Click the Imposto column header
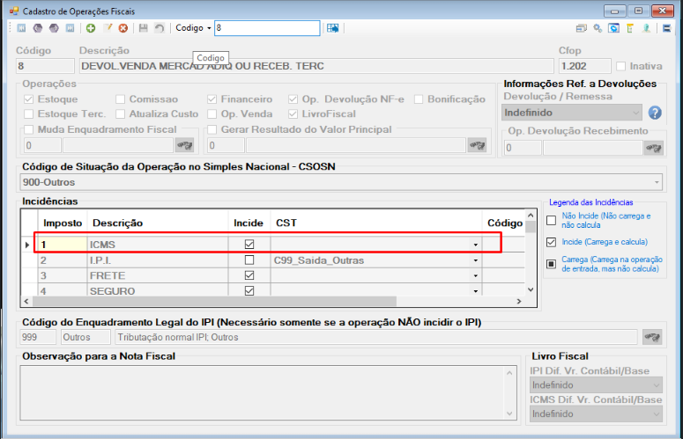This screenshot has height=439, width=683. tap(63, 223)
